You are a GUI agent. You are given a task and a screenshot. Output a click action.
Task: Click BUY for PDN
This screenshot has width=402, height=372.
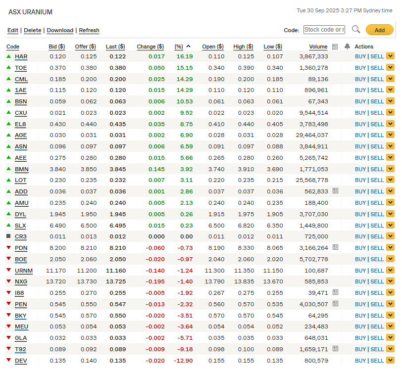click(x=360, y=248)
